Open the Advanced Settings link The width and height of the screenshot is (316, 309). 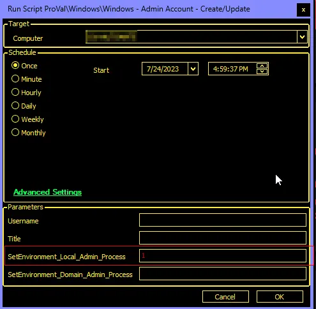[47, 192]
